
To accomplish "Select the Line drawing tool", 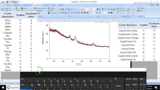I will (65, 9).
